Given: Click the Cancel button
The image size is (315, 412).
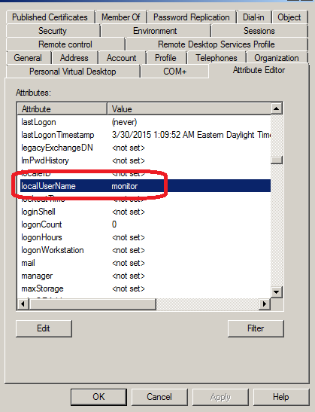Looking at the screenshot, I should [159, 397].
